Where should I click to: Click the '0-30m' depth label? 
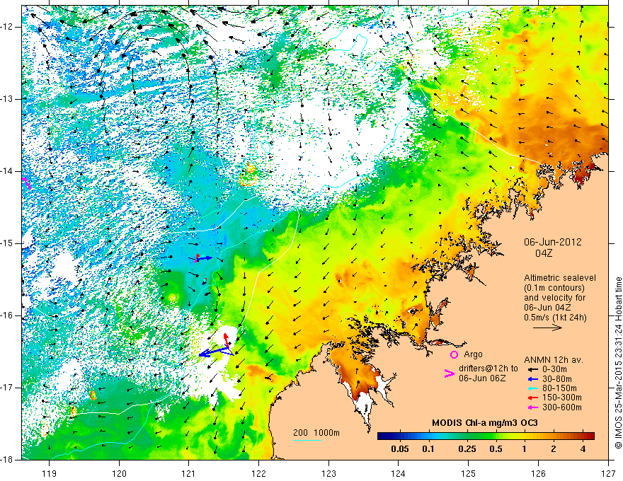point(554,369)
